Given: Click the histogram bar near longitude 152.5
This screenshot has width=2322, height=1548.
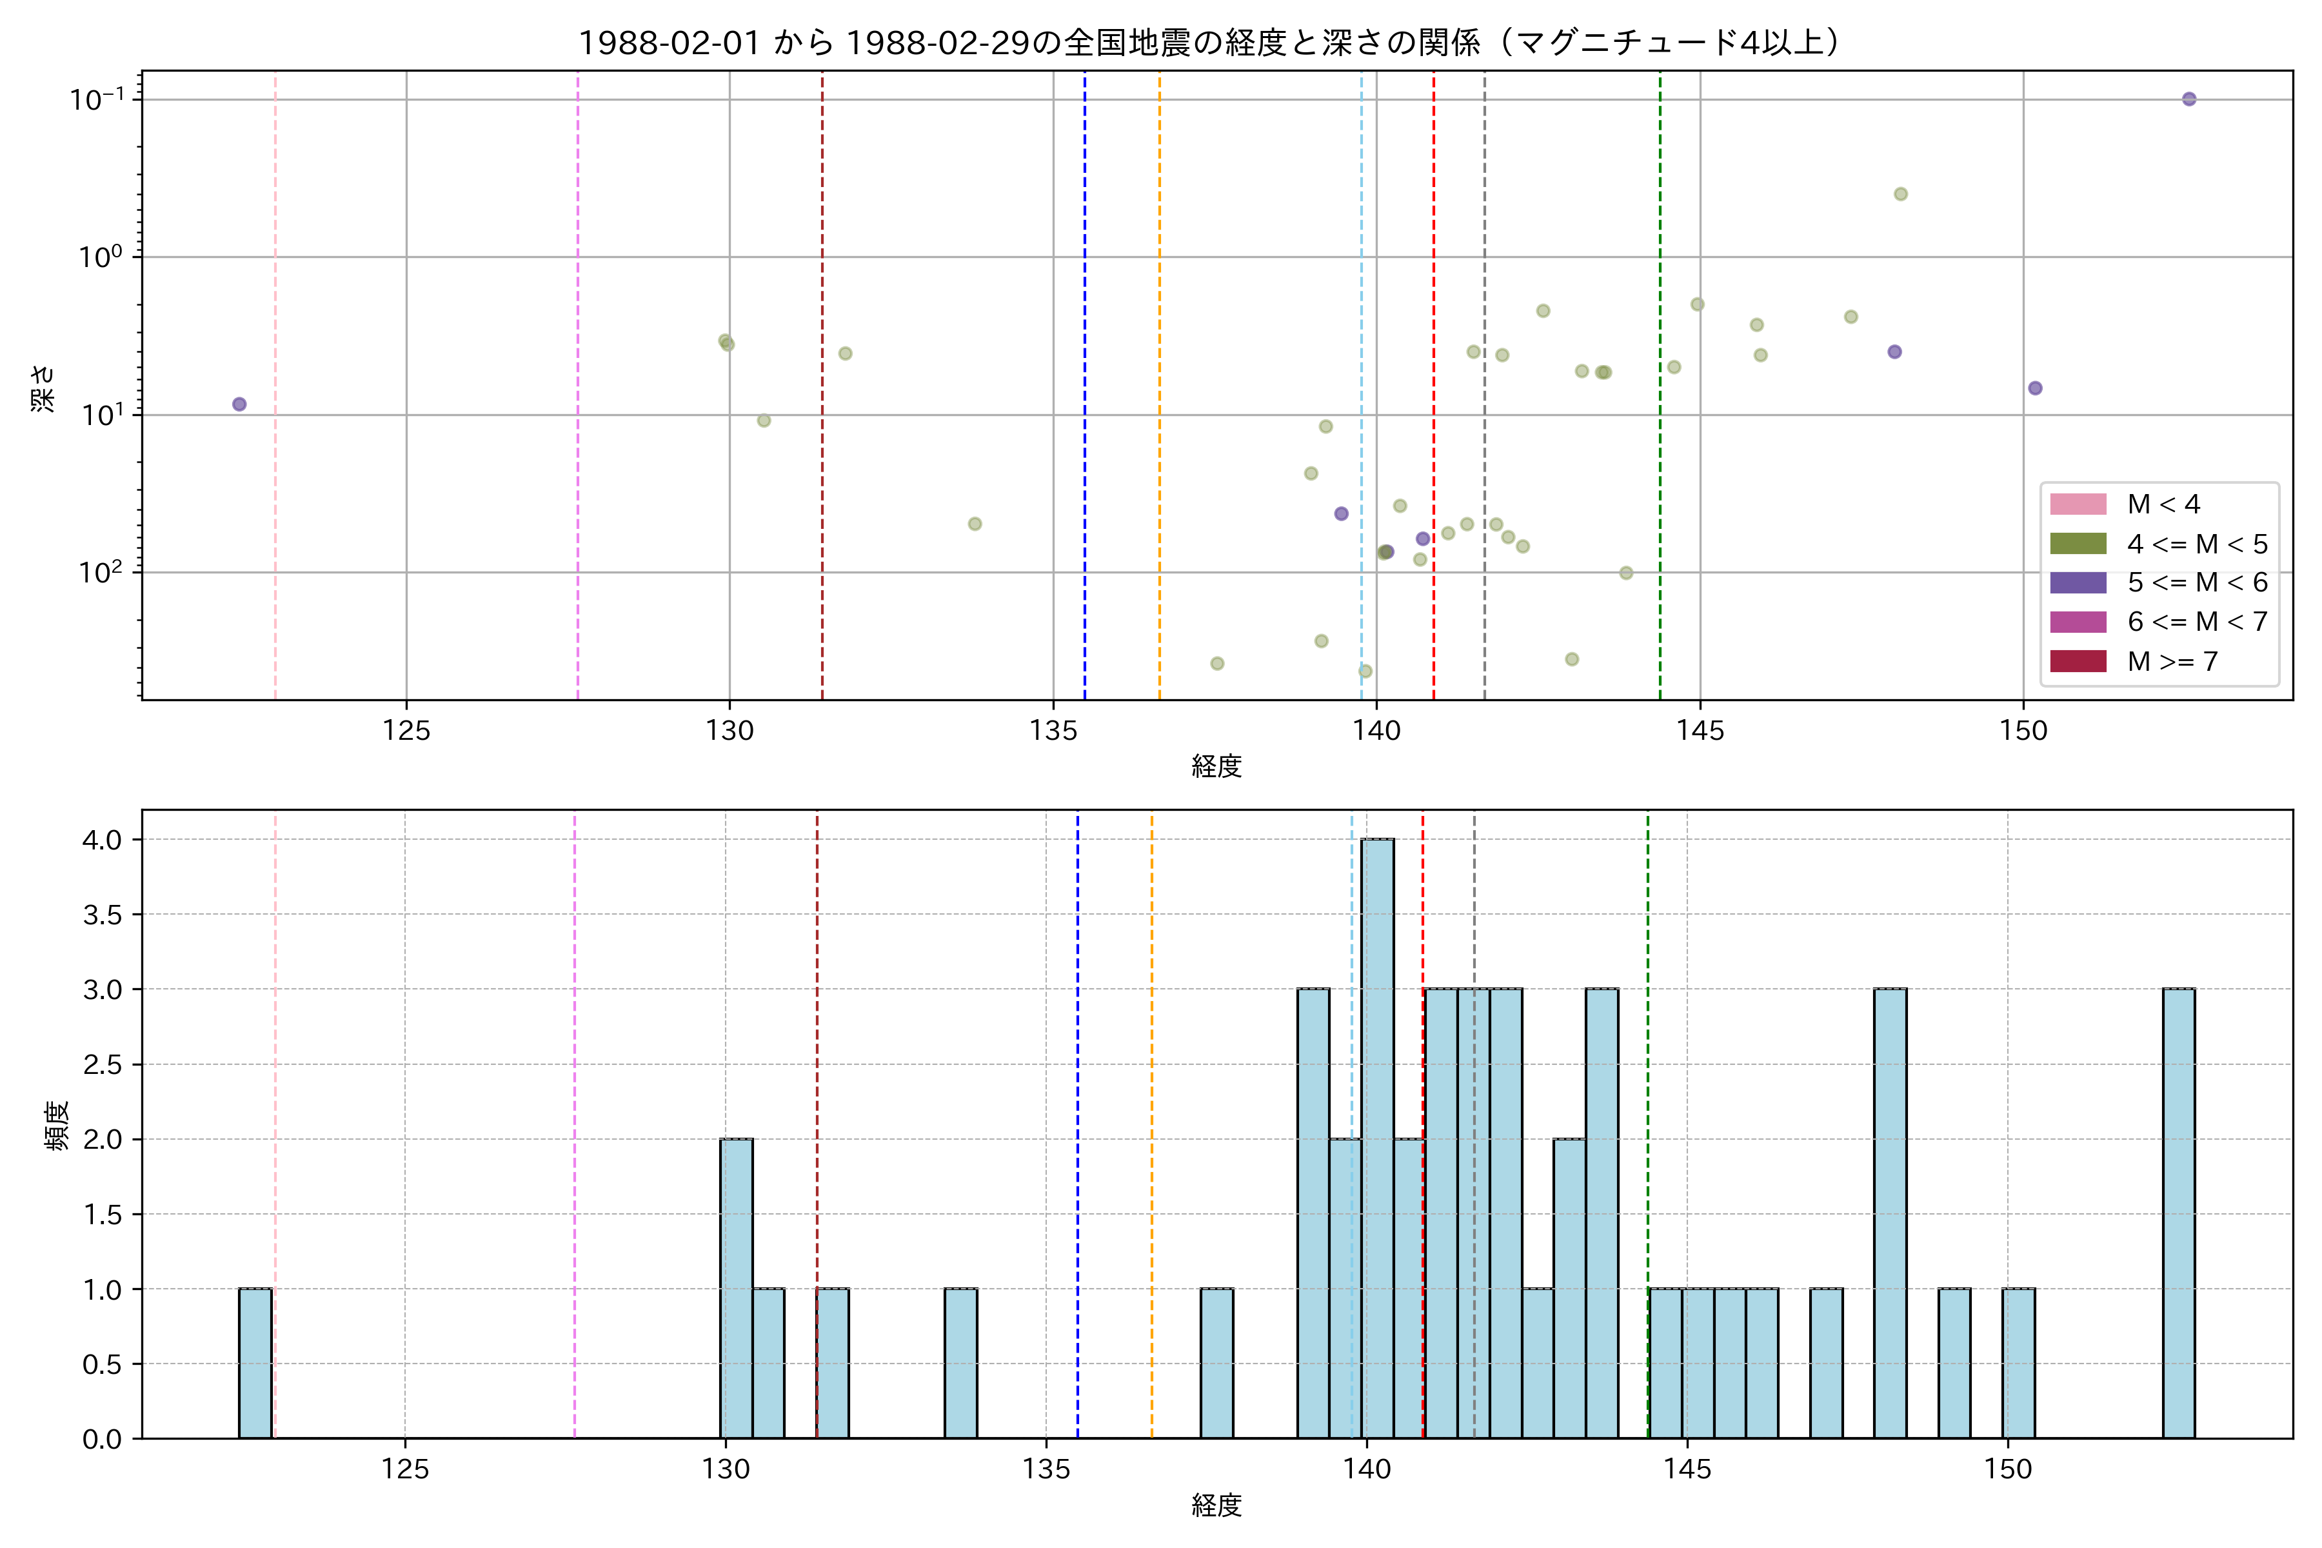Looking at the screenshot, I should pos(2179,1215).
